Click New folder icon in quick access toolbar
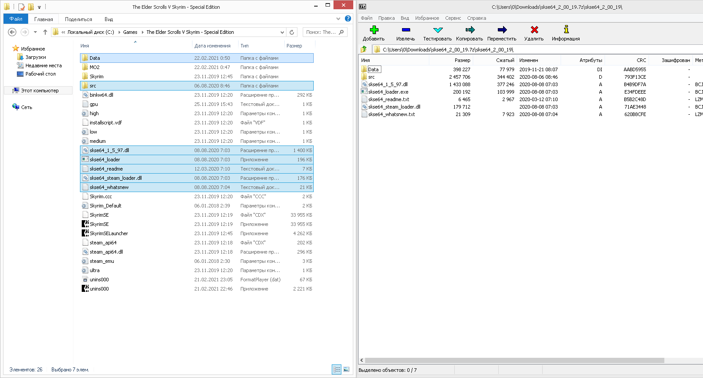Screen dimensions: 703x378 click(x=31, y=7)
